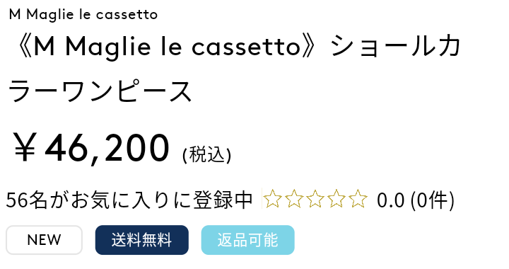
Task: Select the fourth rating star
Action: coord(337,198)
